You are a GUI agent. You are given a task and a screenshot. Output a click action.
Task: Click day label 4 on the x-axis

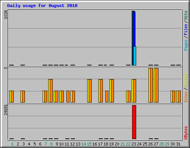pyautogui.click(x=29, y=144)
